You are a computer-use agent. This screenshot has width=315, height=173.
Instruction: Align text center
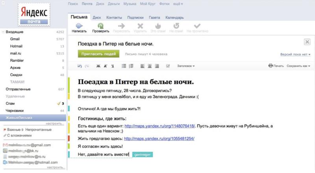(150, 66)
